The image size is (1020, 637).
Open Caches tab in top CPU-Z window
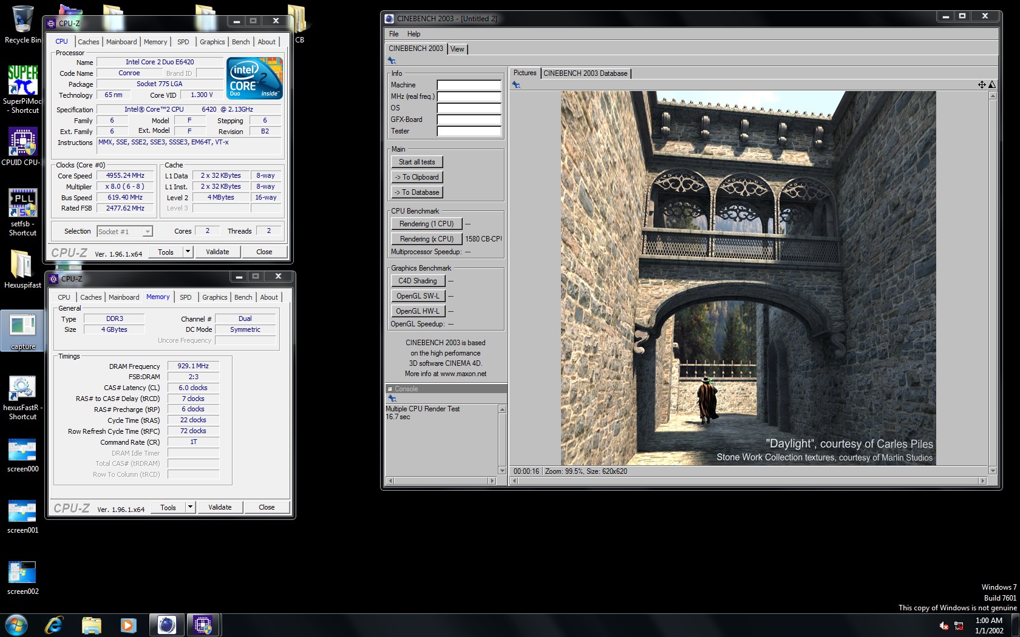click(x=89, y=42)
